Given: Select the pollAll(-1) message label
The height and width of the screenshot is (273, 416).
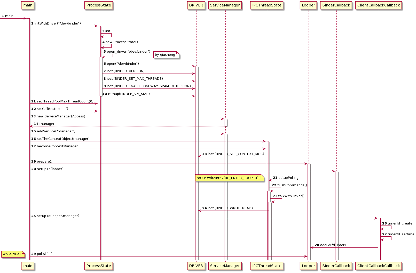Looking at the screenshot, I should click(44, 254).
